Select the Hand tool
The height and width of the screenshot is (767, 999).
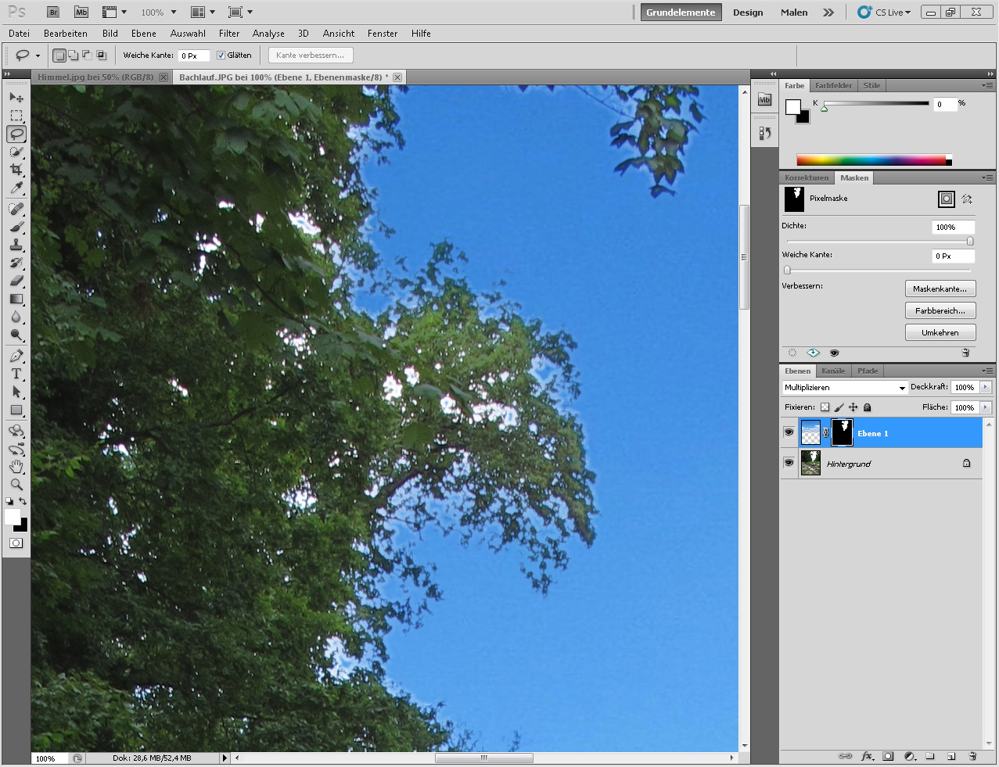pos(16,467)
